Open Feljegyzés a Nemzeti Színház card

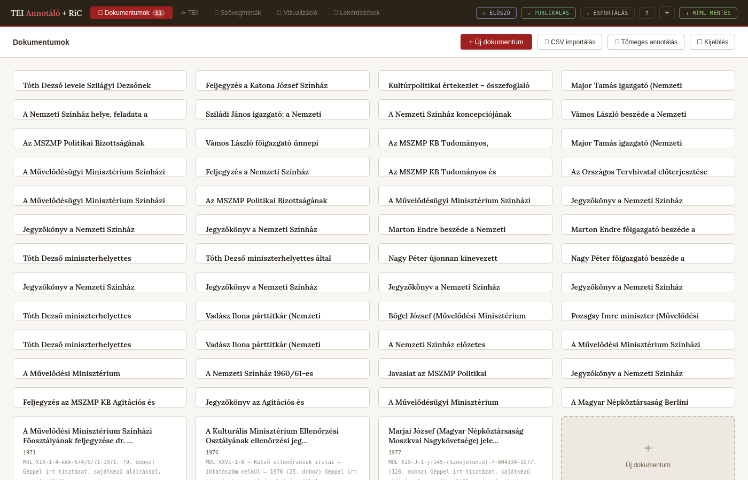(283, 167)
